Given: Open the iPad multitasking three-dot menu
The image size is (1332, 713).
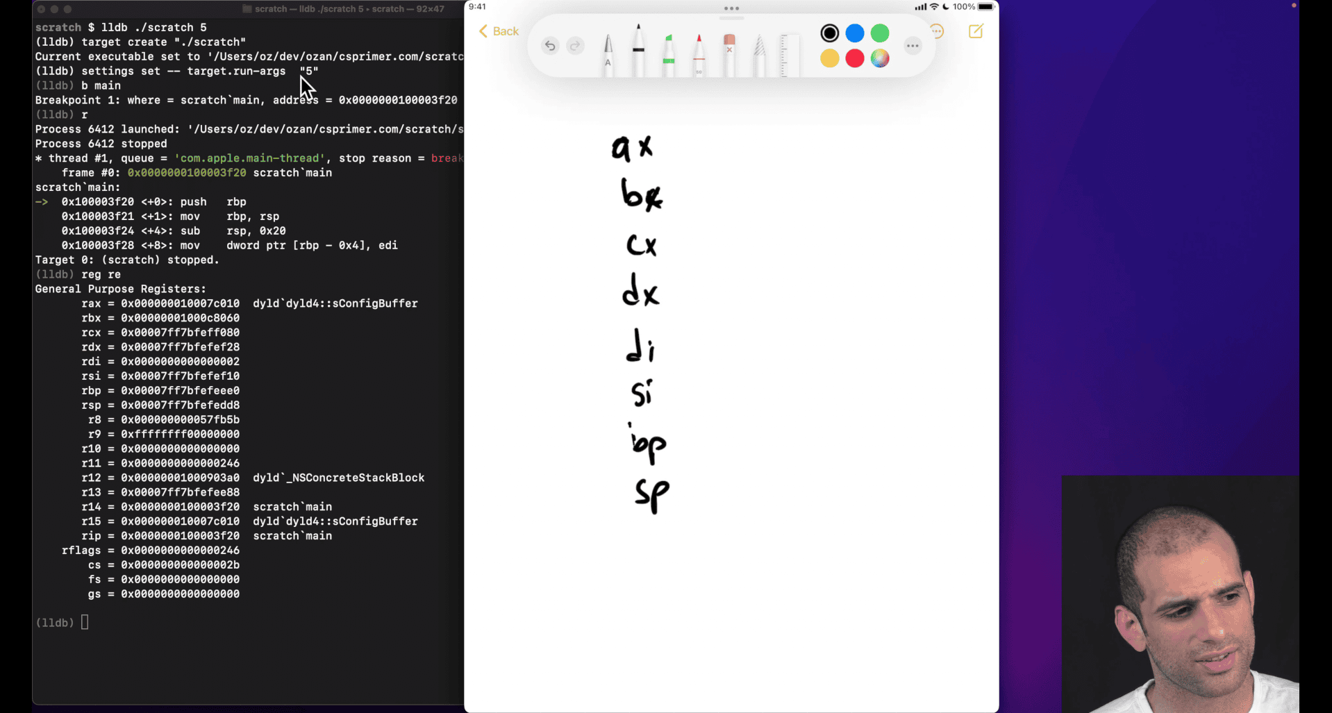Looking at the screenshot, I should click(731, 8).
